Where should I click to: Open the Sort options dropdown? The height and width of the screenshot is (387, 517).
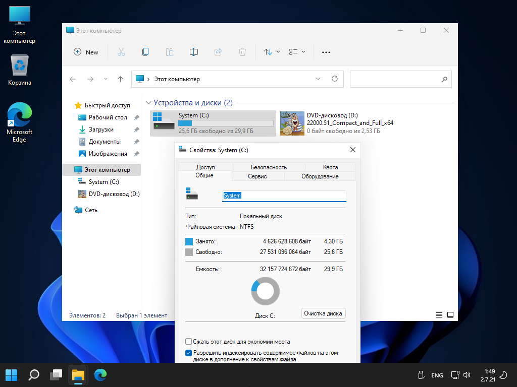coord(272,52)
